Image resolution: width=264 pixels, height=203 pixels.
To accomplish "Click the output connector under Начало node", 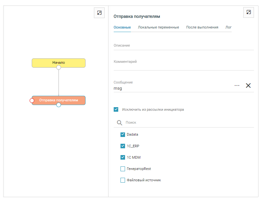I will coord(59,67).
